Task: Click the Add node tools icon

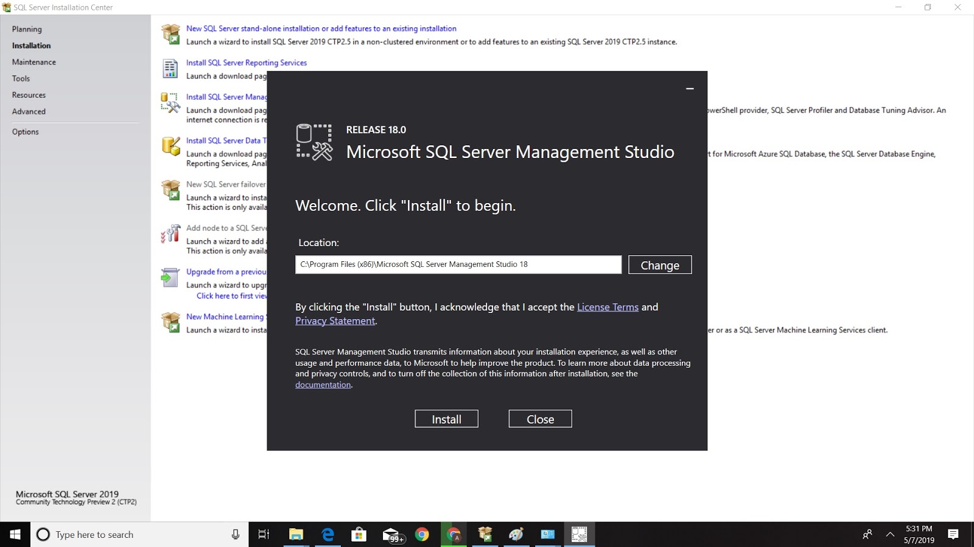Action: pyautogui.click(x=170, y=233)
